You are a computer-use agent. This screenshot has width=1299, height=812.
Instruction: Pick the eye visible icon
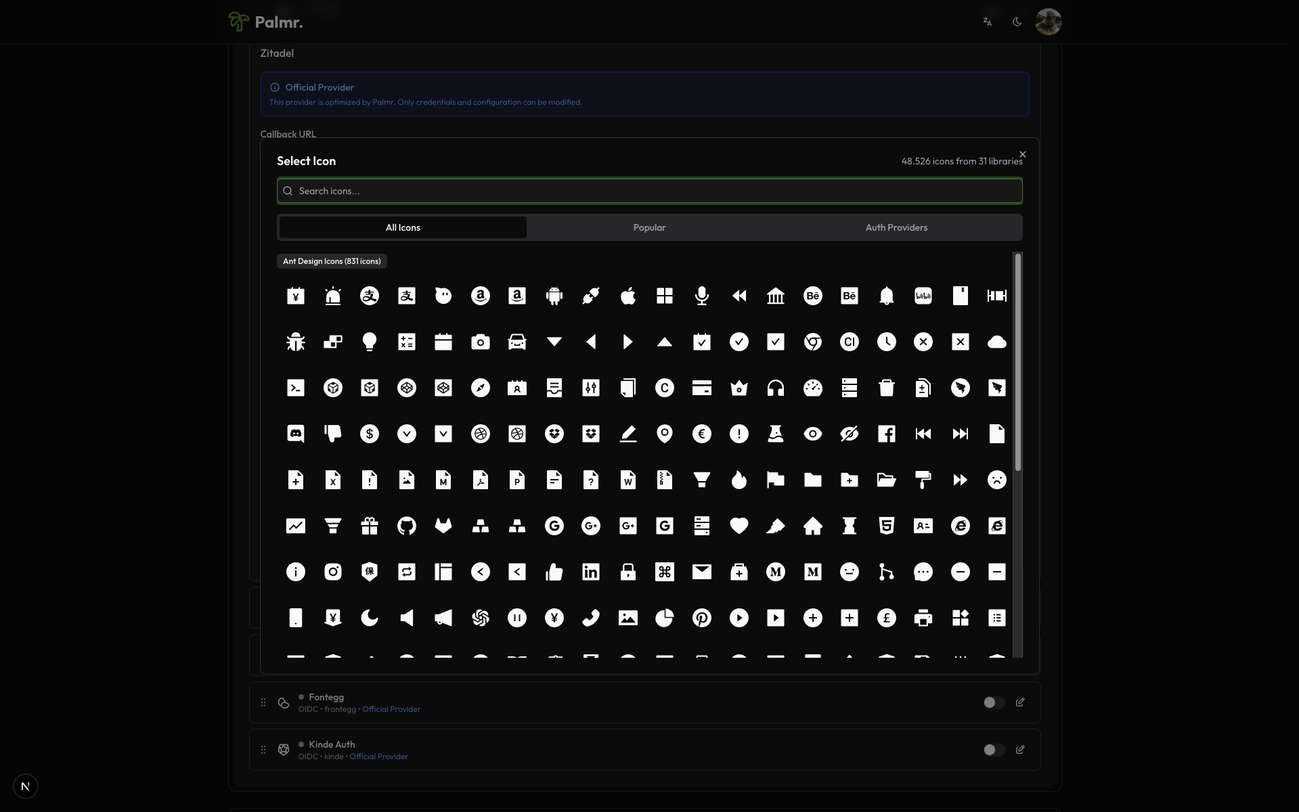point(812,434)
